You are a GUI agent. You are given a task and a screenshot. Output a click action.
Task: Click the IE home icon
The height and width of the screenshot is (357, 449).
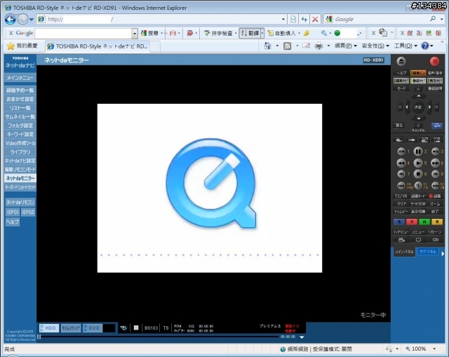267,46
